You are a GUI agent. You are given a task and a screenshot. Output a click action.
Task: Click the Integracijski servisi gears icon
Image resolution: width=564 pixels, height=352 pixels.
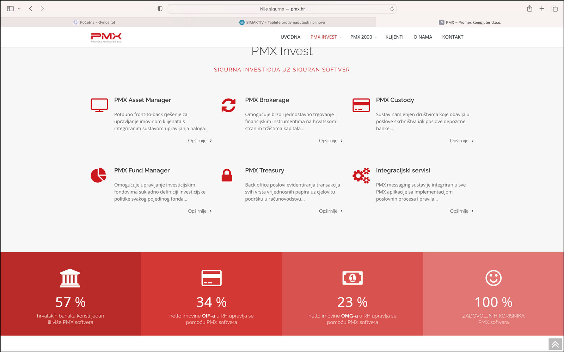tap(361, 175)
